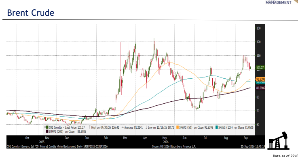Click the 60 y-axis label
The width and height of the screenshot is (298, 157).
pyautogui.click(x=258, y=125)
